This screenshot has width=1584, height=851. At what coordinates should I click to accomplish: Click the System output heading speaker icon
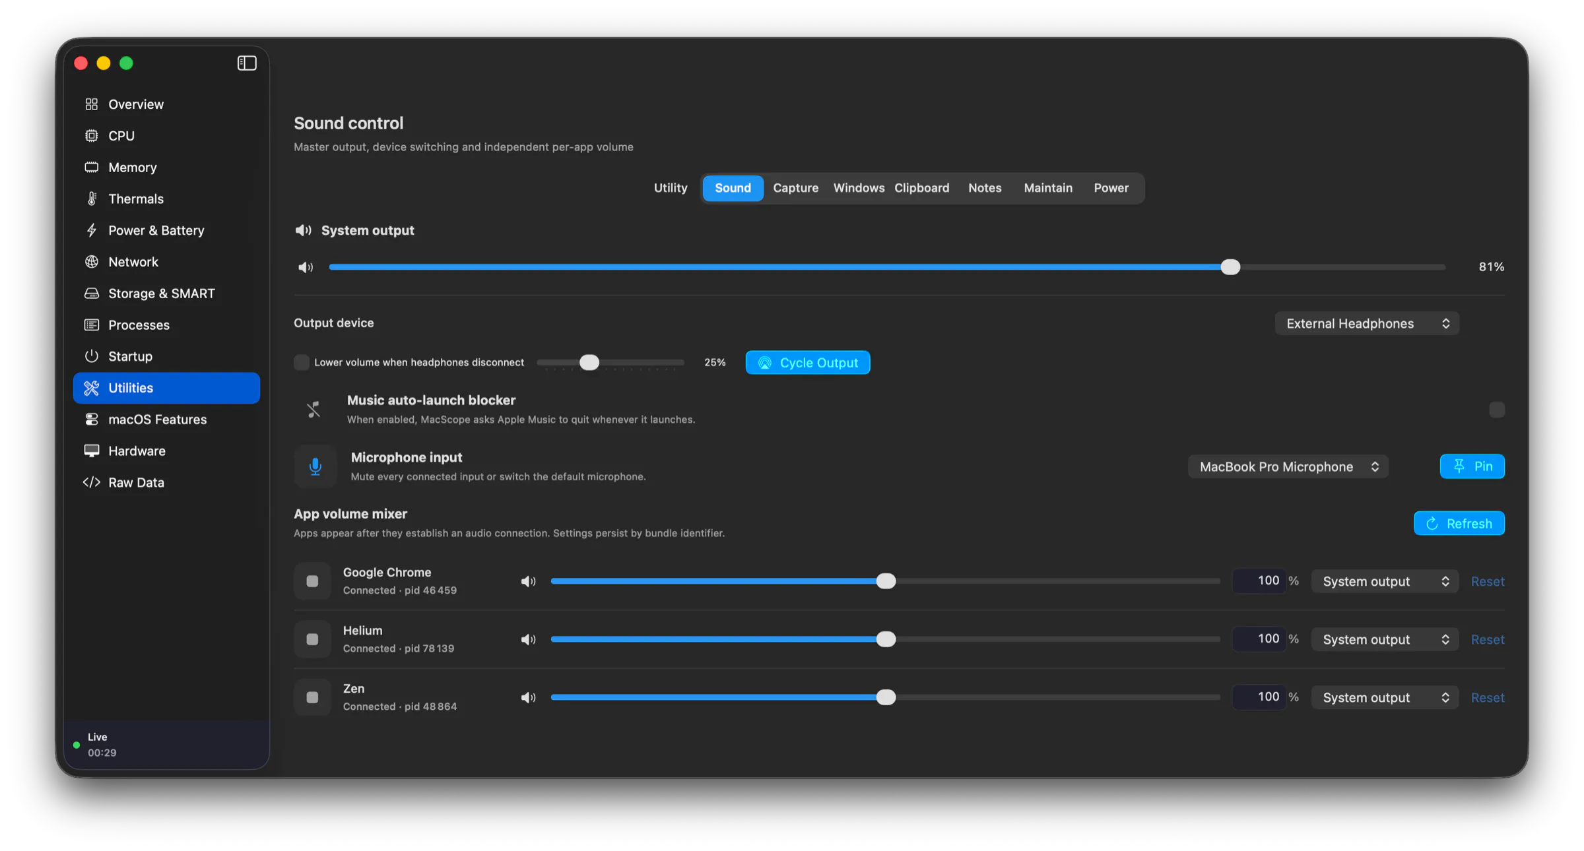[303, 230]
